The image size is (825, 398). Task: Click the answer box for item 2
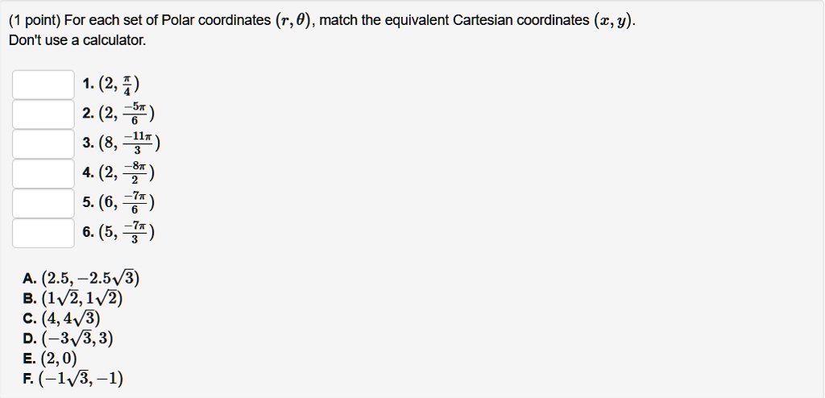tap(44, 114)
